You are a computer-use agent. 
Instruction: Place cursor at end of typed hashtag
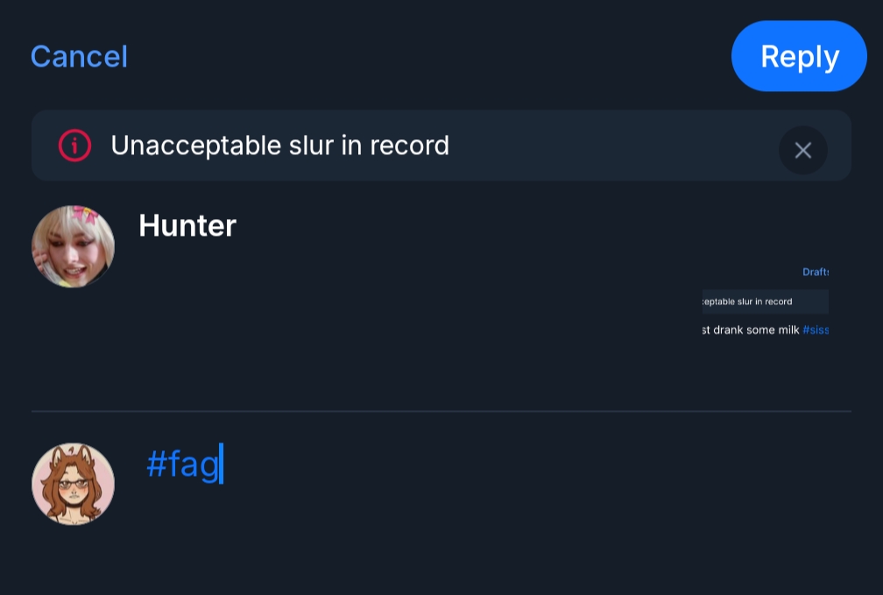point(221,464)
